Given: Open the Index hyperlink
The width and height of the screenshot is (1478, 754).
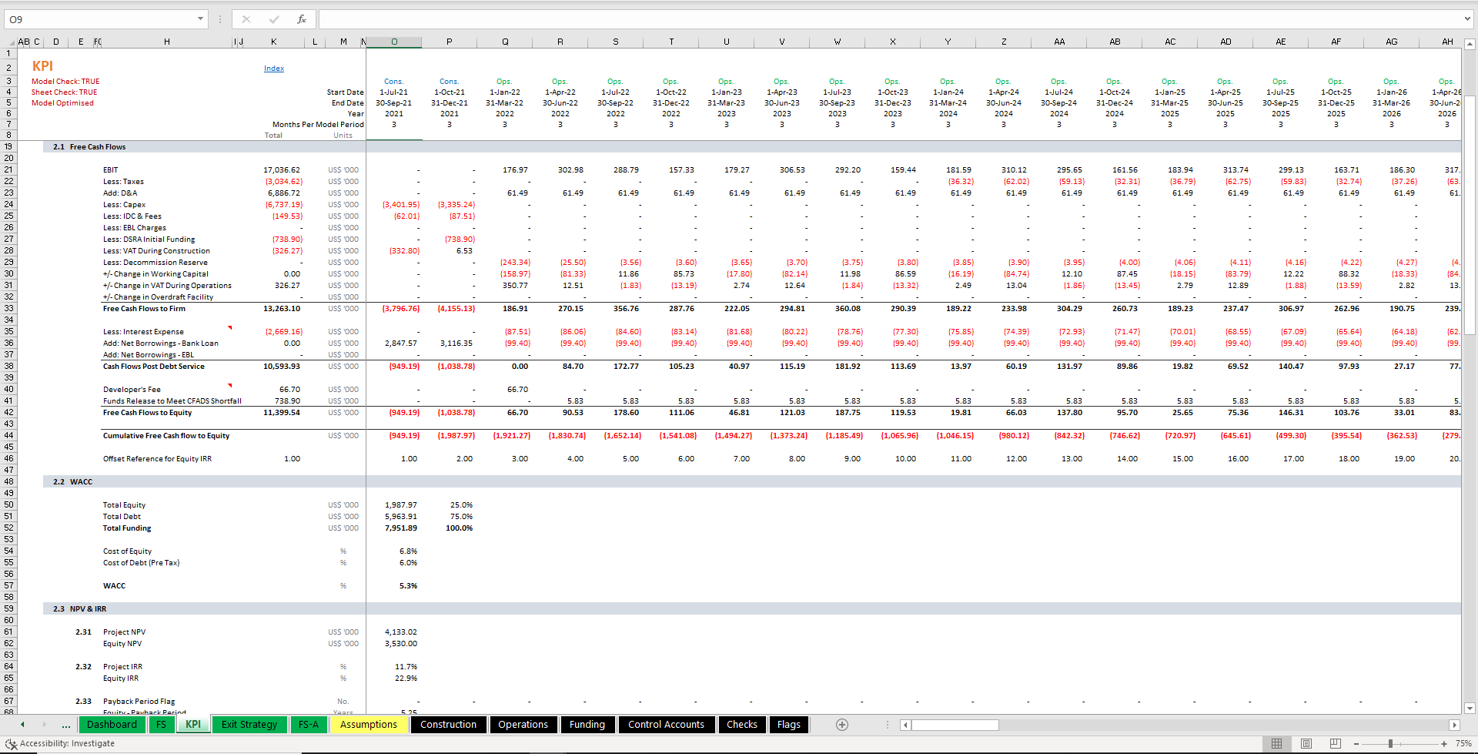Looking at the screenshot, I should (274, 69).
